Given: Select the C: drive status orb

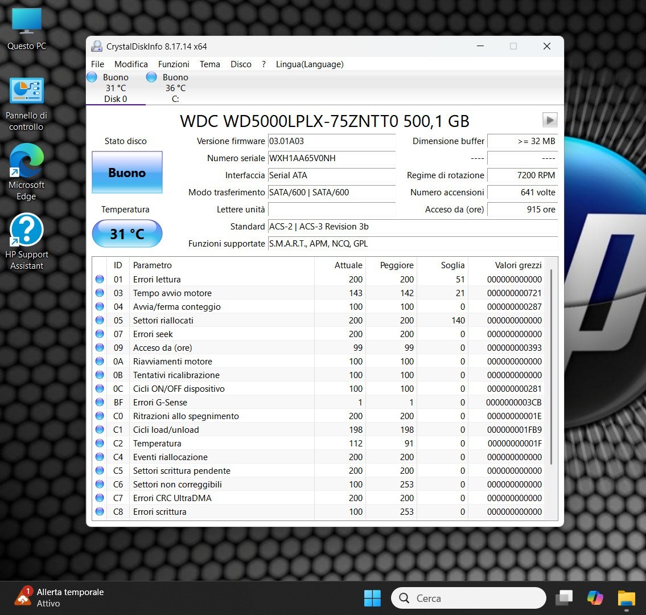Looking at the screenshot, I should pyautogui.click(x=151, y=77).
